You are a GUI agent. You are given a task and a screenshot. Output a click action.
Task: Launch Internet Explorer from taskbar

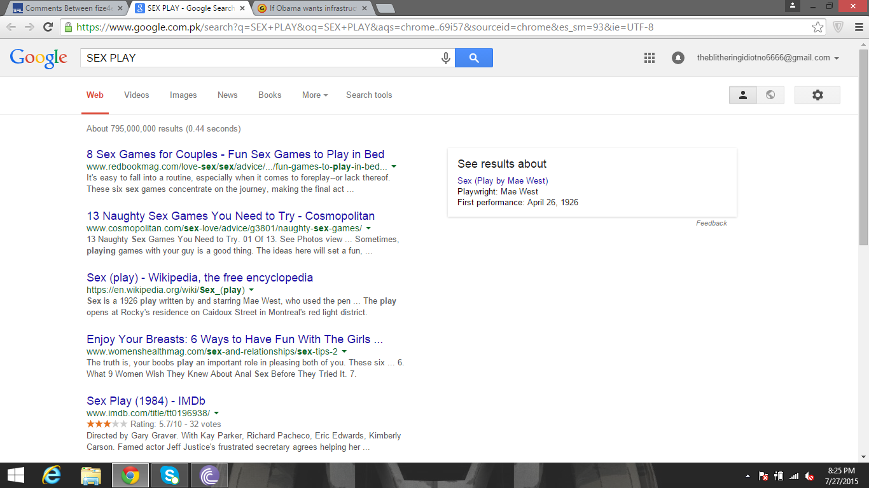point(50,475)
